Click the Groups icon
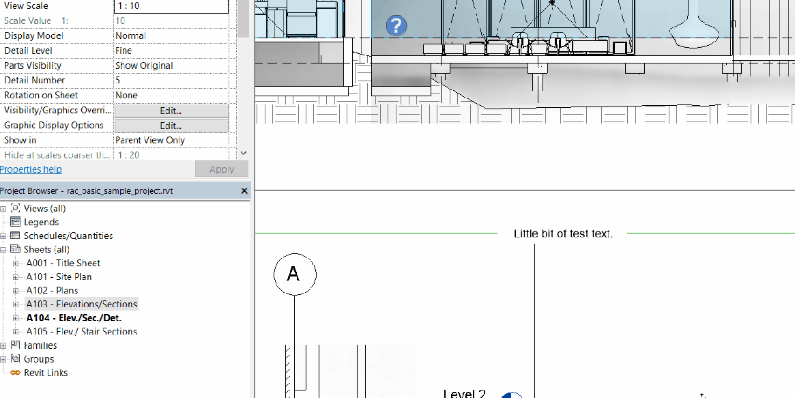Viewport: 795px width, 398px height. coord(16,358)
